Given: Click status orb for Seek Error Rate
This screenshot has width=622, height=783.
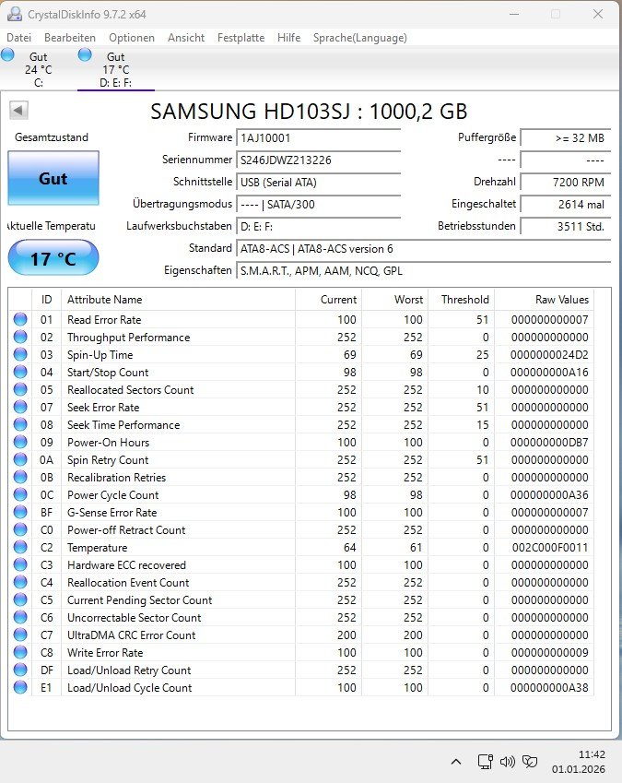Looking at the screenshot, I should [20, 407].
